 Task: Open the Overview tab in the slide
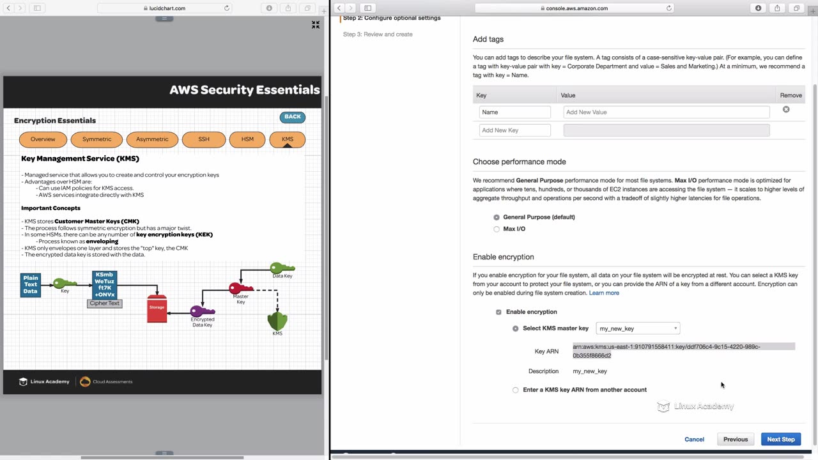pos(43,139)
